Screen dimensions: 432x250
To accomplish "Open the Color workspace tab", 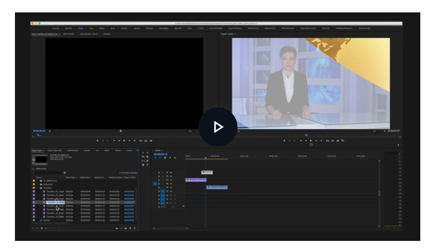I will click(91, 28).
